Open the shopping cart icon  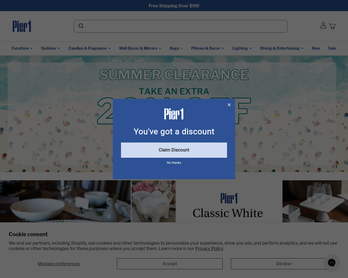coord(332,26)
